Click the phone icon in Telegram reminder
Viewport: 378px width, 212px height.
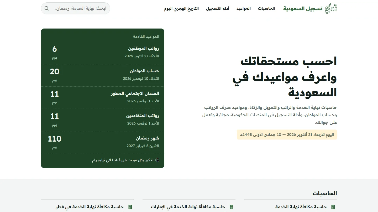point(157,160)
